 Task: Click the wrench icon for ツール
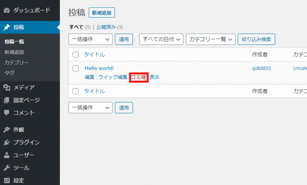click(7, 168)
